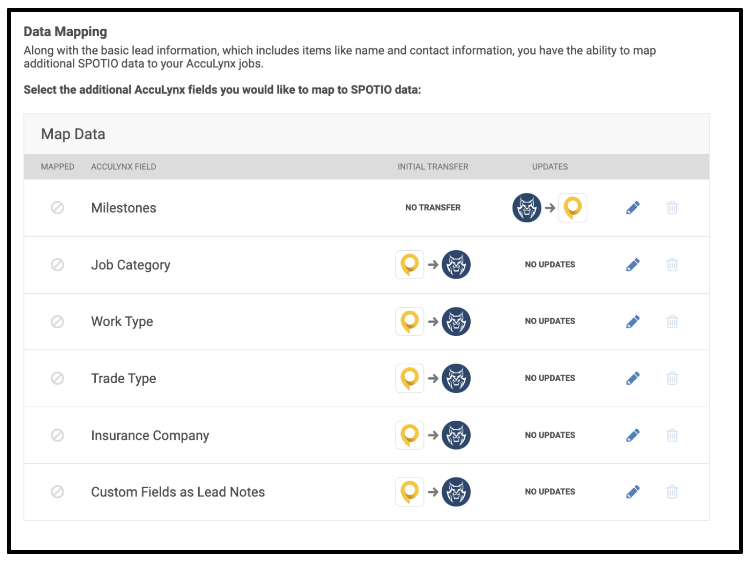
Task: Click the unmapped status icon for Trade Type
Action: coord(58,378)
